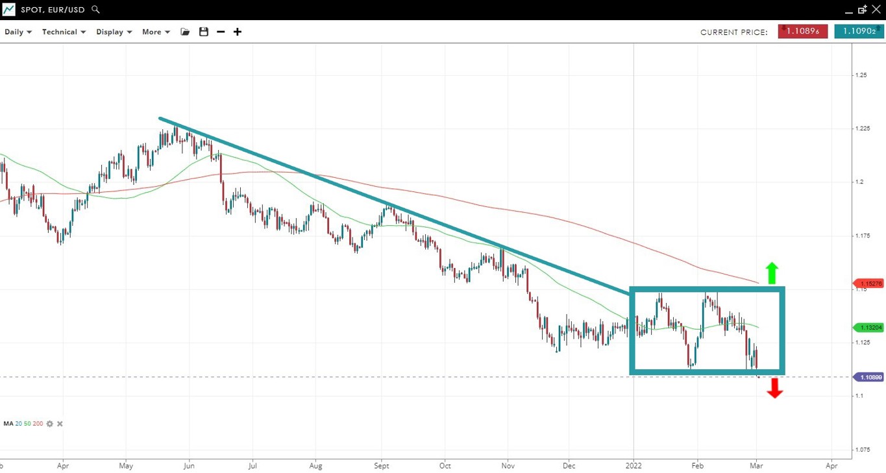Image resolution: width=886 pixels, height=473 pixels.
Task: Open the symbol search magnifier
Action: (x=96, y=10)
